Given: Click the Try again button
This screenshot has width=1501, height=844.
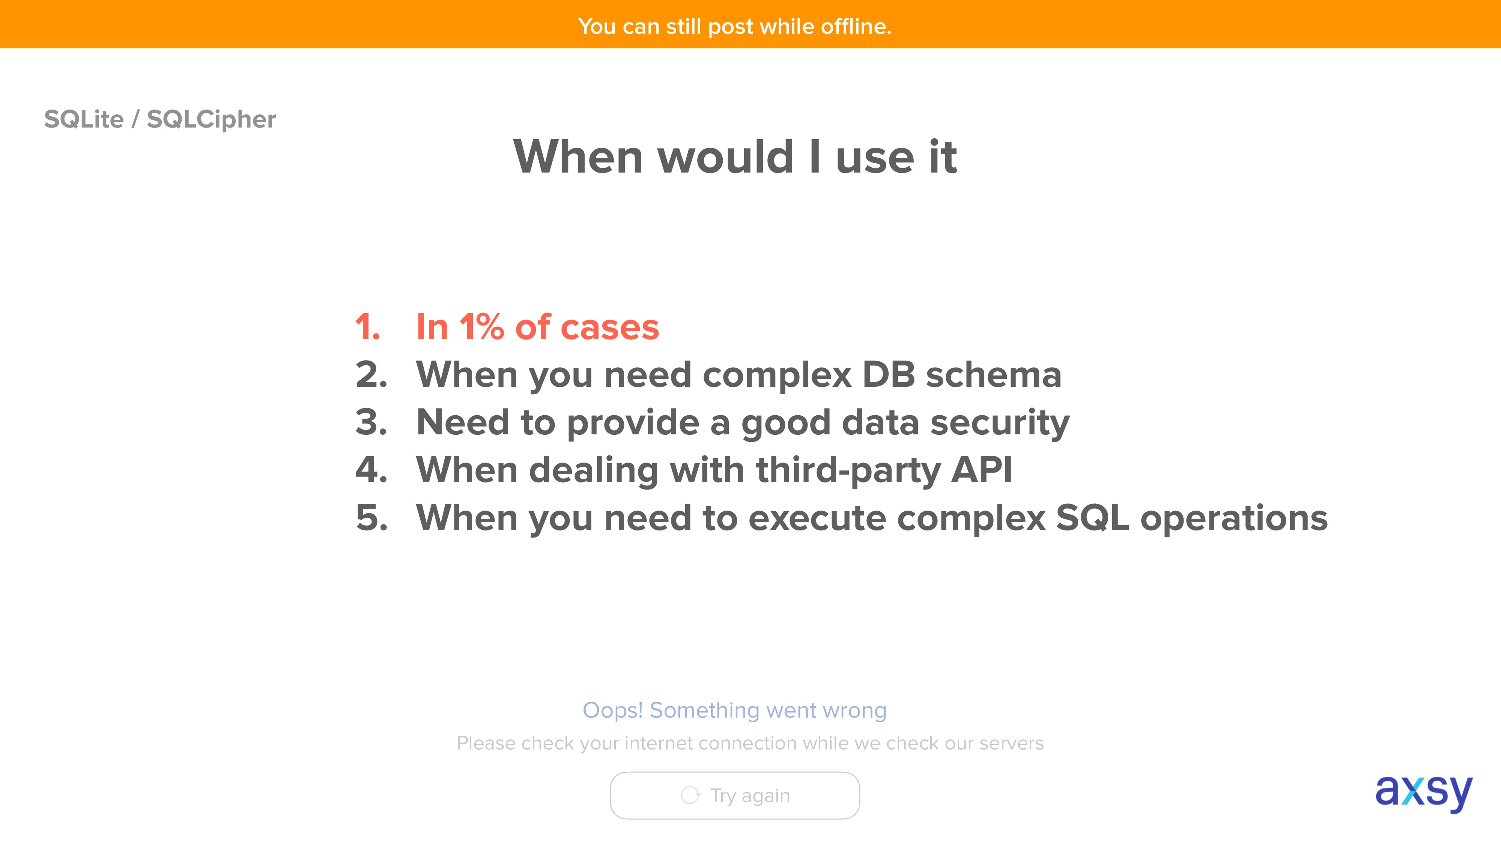Looking at the screenshot, I should [x=735, y=795].
